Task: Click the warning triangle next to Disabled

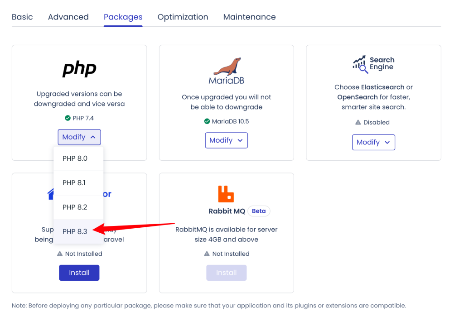Action: tap(358, 122)
